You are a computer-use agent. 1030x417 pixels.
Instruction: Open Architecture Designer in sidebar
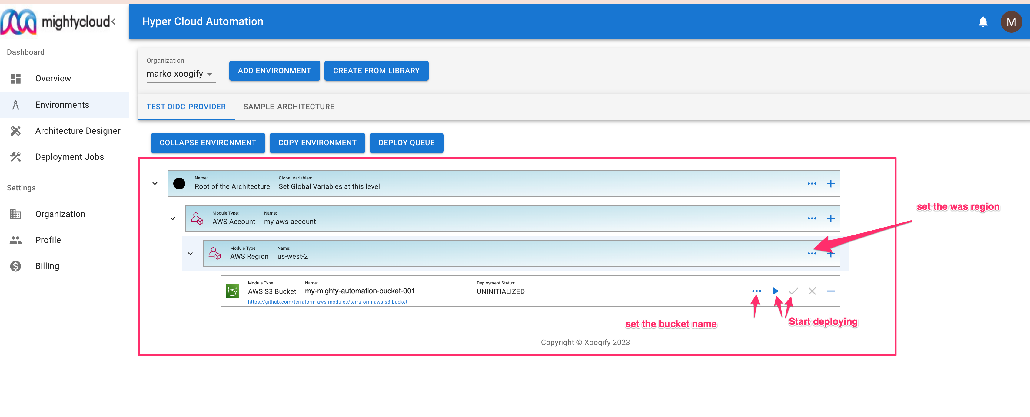[x=78, y=131]
